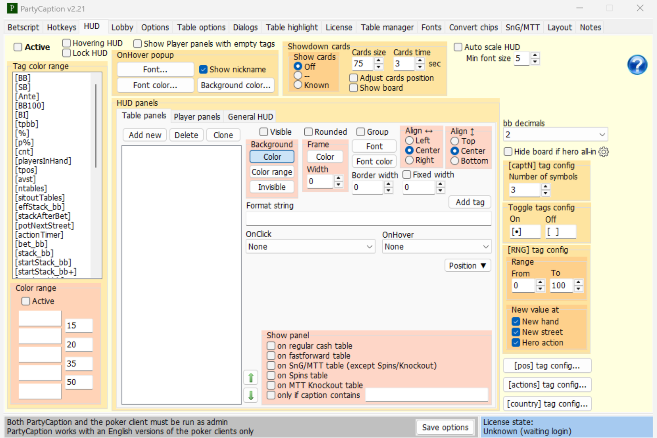Image resolution: width=657 pixels, height=438 pixels.
Task: Uncheck the Show nickname checkbox
Action: pyautogui.click(x=203, y=69)
